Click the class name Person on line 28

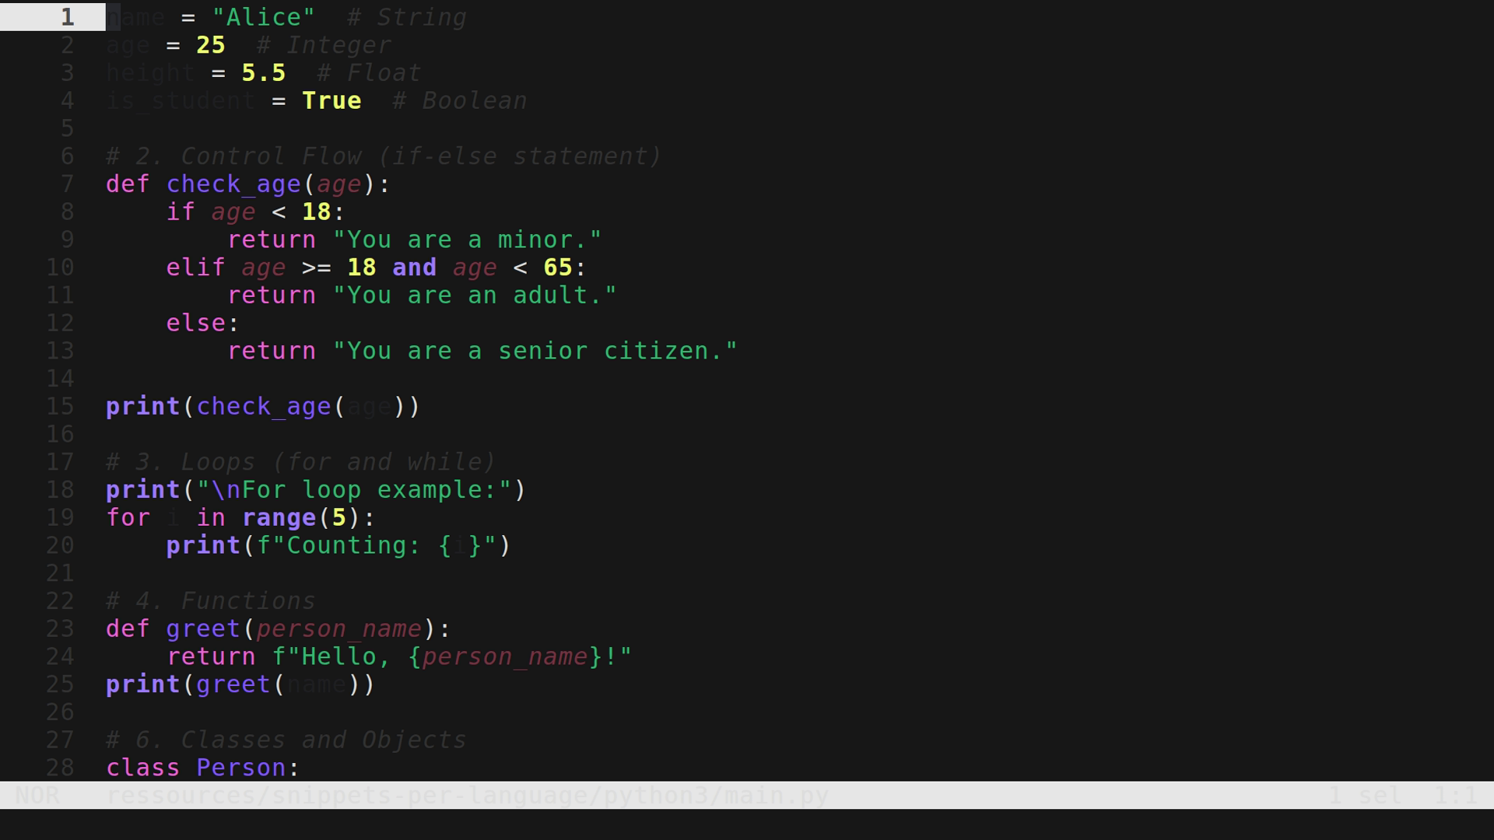coord(242,768)
